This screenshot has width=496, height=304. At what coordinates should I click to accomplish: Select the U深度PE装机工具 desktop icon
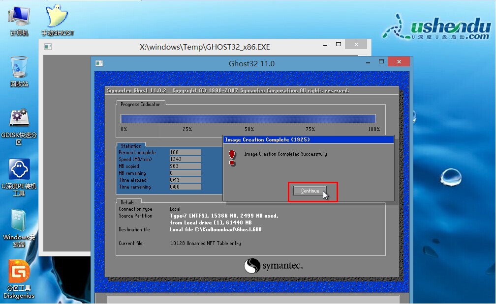[x=19, y=177]
